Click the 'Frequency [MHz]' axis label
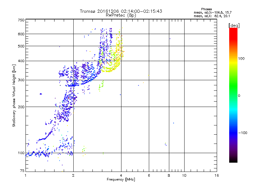 (x=121, y=180)
